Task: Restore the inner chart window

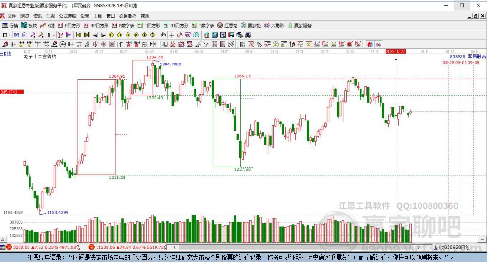Action: click(476, 16)
